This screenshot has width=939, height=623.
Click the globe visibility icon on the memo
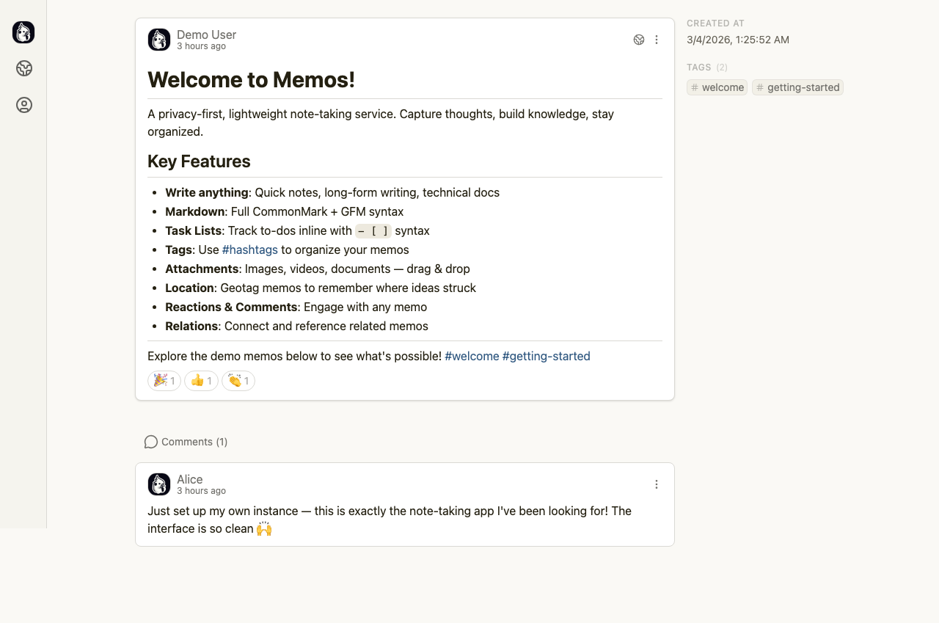click(x=638, y=40)
